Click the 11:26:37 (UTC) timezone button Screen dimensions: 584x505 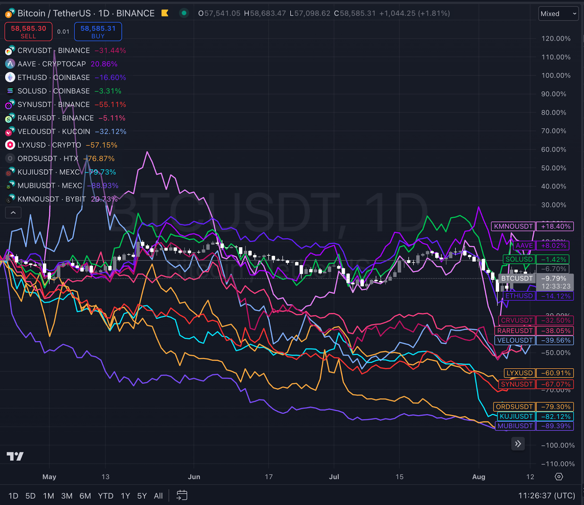(x=546, y=496)
